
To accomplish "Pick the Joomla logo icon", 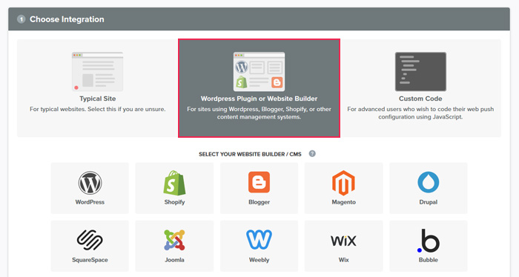I will pyautogui.click(x=174, y=240).
